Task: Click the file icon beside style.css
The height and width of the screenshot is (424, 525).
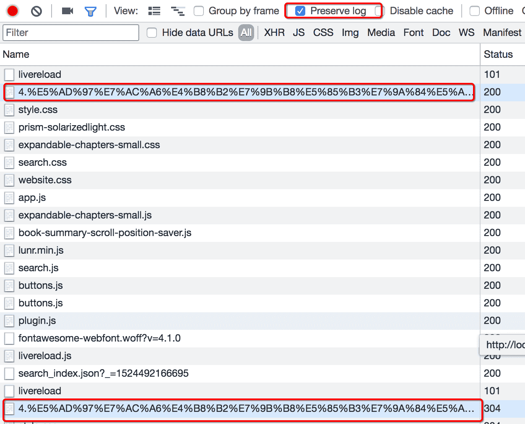Action: point(9,110)
